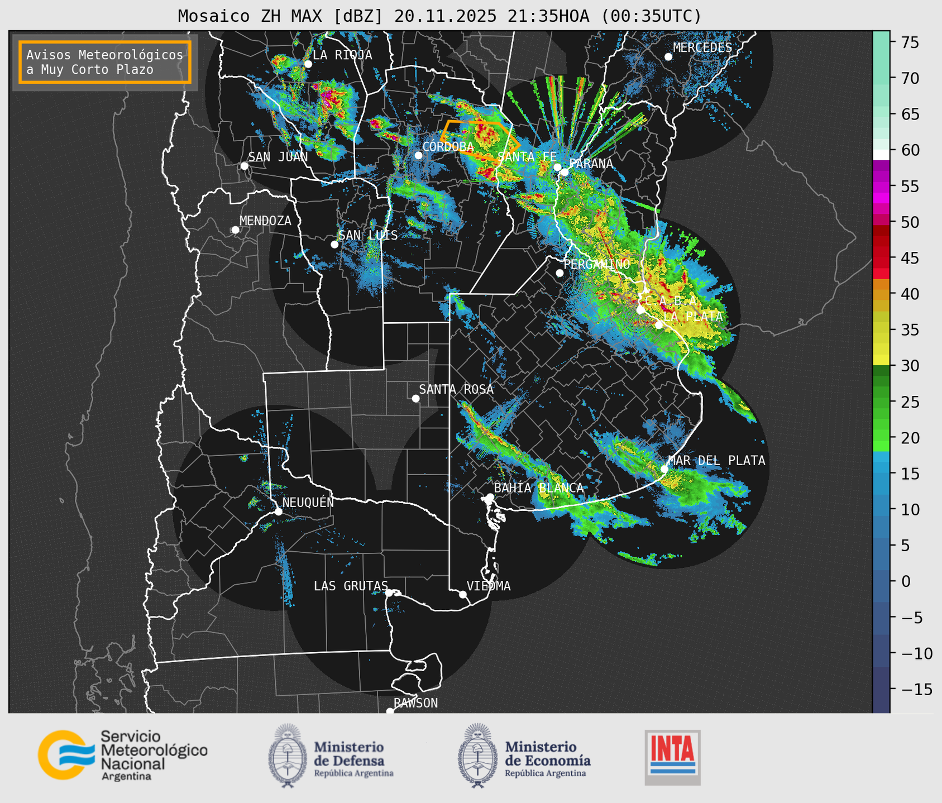Click the Servicio Meteorológico Nacional logo
Screen dimensions: 942x803
coord(123,755)
